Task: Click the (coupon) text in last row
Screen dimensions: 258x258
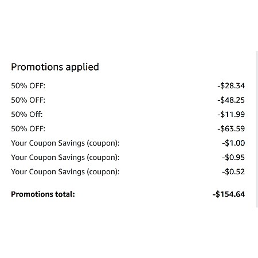Action: 103,172
